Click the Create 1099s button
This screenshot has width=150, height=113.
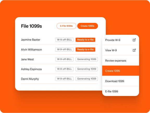[x=87, y=26]
